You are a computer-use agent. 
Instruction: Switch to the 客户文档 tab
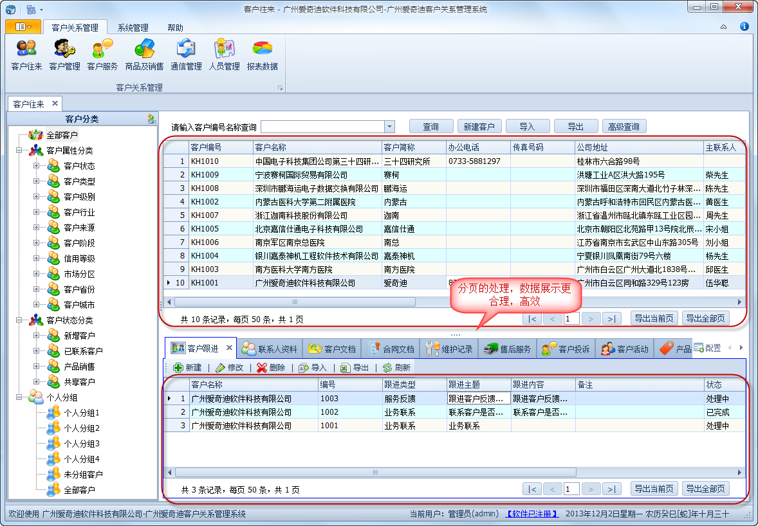[x=332, y=349]
